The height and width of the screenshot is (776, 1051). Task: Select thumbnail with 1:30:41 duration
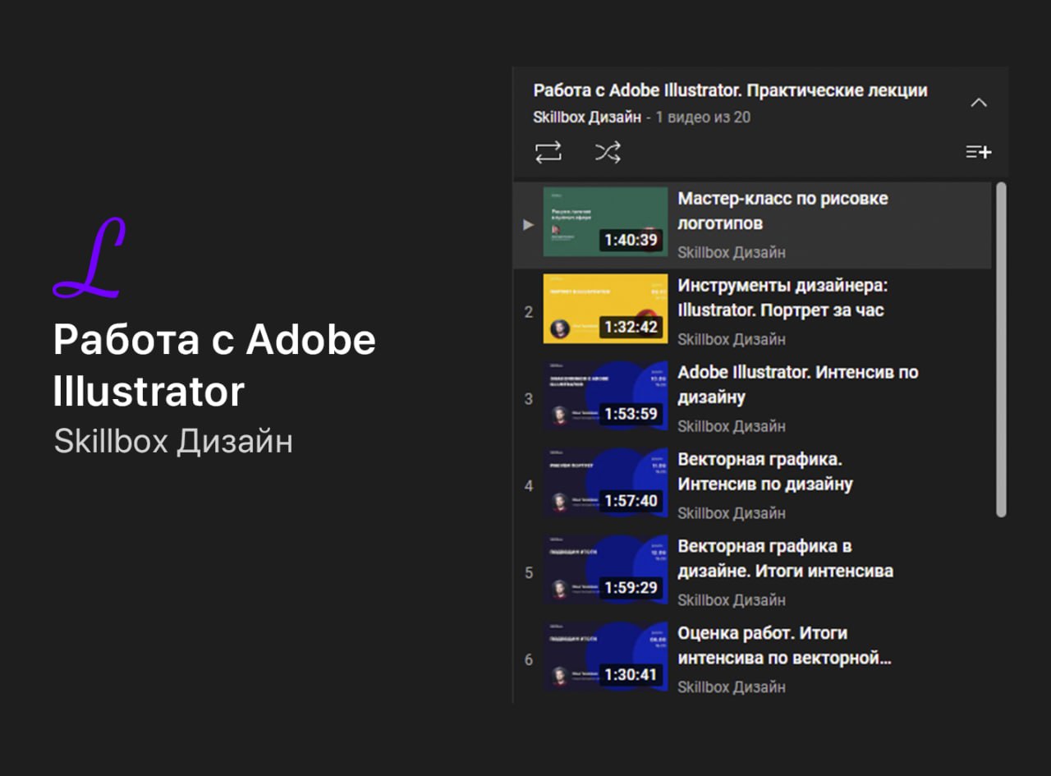[x=605, y=657]
